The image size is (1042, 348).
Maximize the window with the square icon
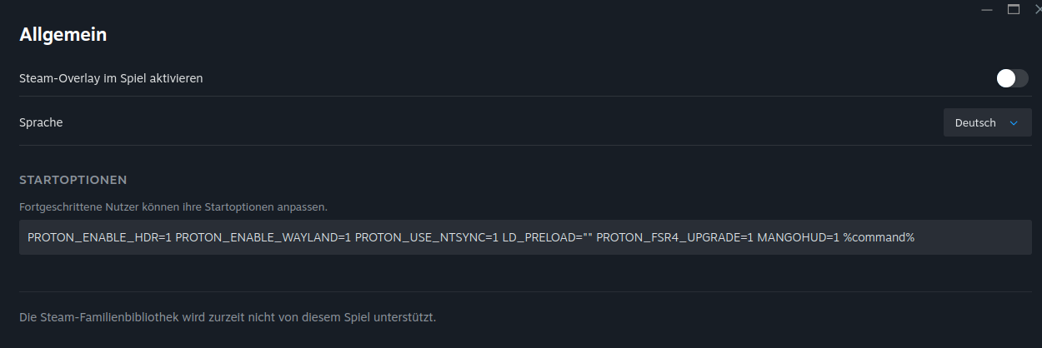pyautogui.click(x=1014, y=10)
